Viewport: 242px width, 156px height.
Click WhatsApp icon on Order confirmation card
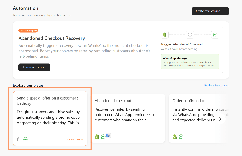tap(181, 136)
